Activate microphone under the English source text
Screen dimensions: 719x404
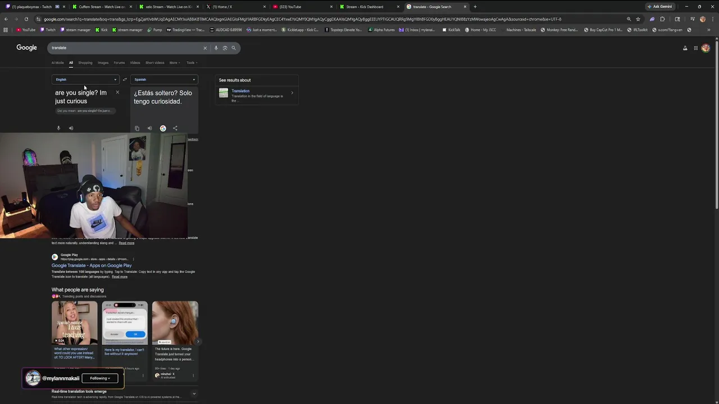pos(58,128)
